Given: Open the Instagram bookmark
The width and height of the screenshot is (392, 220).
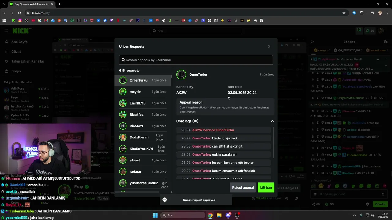Looking at the screenshot, I should (20, 20).
